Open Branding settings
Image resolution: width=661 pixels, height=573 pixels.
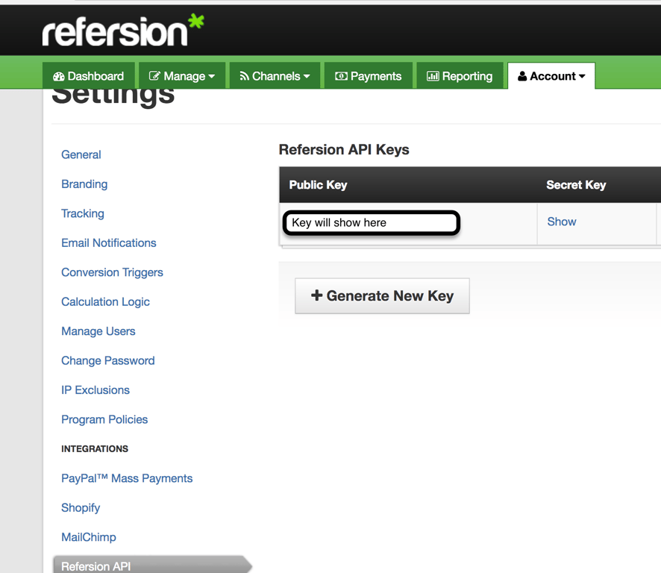[x=84, y=184]
